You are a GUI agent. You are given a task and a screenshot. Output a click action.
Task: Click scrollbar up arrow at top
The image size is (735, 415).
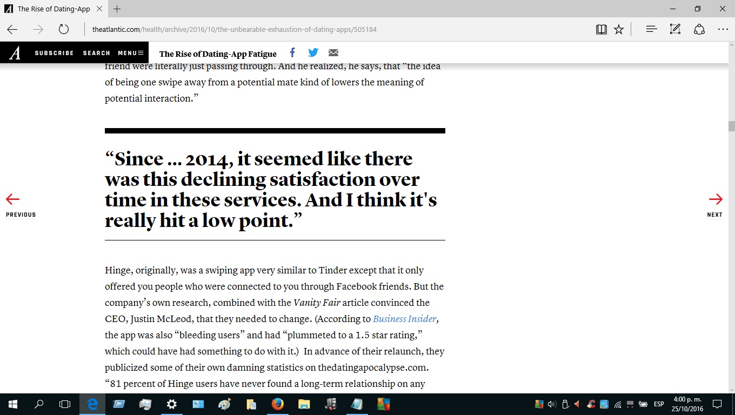pos(731,46)
